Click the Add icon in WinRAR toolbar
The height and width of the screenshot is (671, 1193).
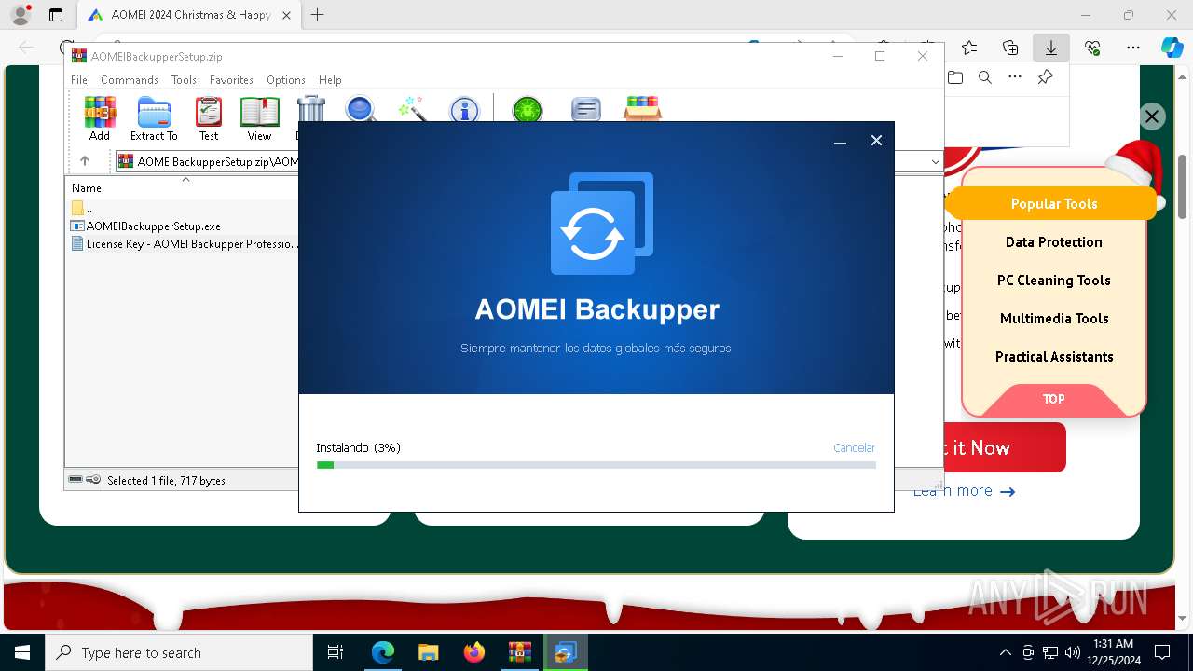coord(100,118)
